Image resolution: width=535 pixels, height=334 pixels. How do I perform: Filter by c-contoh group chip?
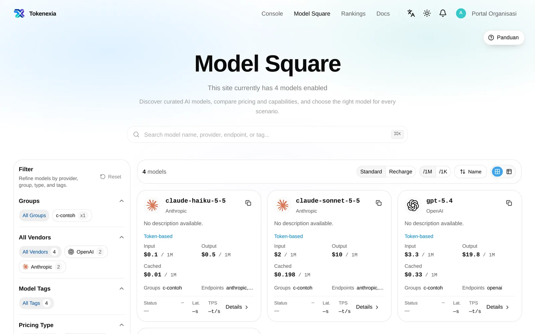(x=72, y=215)
